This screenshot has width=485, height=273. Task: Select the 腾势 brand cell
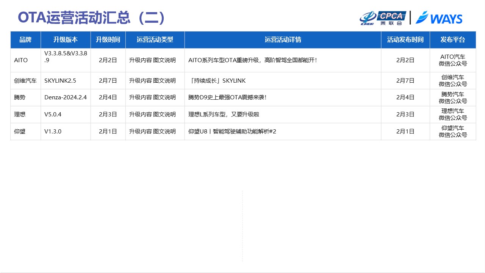pos(25,97)
